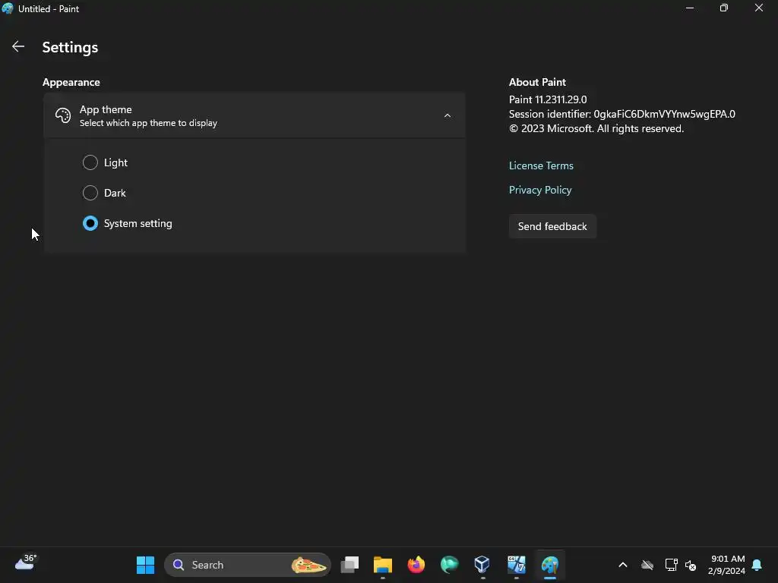
Task: Click the Send feedback button
Action: (x=552, y=226)
